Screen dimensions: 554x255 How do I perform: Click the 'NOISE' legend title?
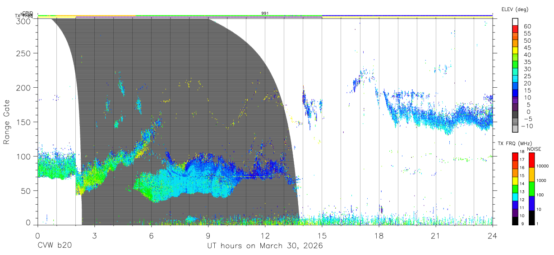click(x=534, y=149)
